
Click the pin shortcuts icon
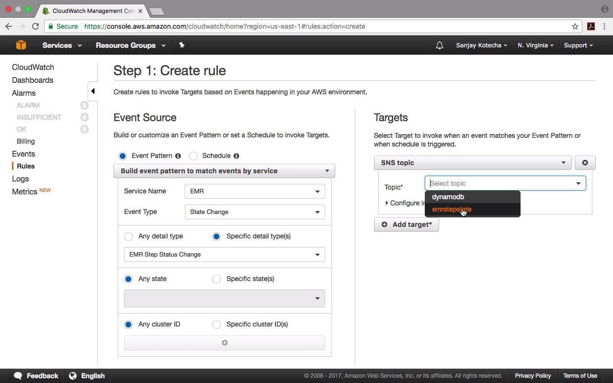pyautogui.click(x=182, y=45)
